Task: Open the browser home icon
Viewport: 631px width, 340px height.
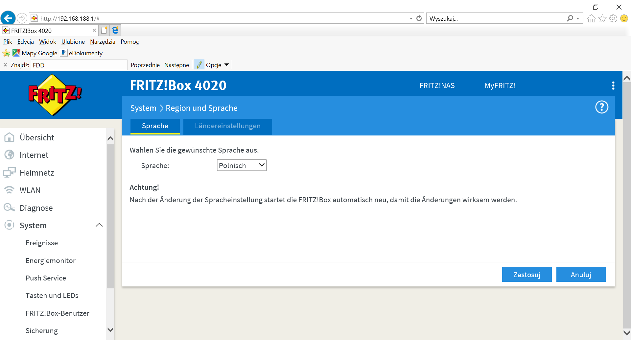Action: point(592,19)
